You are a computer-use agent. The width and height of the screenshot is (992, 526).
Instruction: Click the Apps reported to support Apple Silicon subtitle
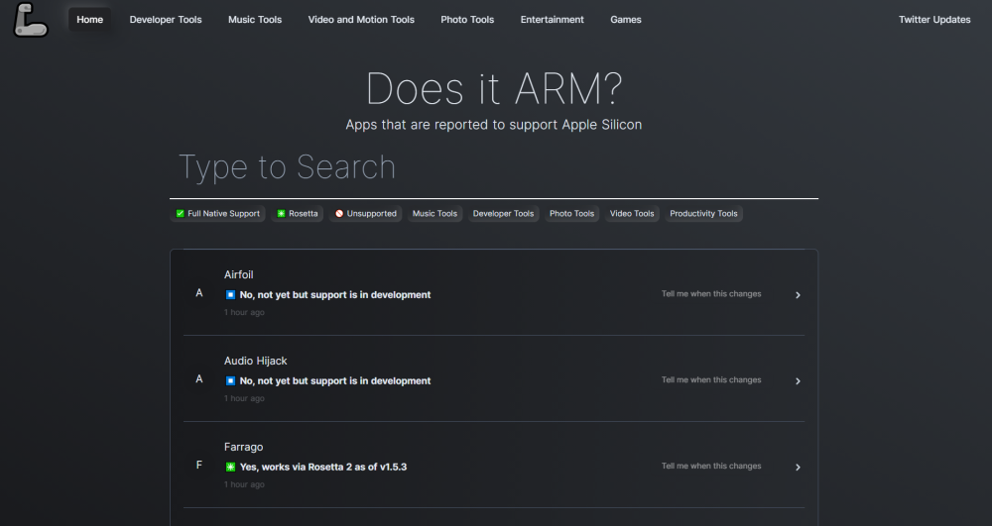(493, 125)
